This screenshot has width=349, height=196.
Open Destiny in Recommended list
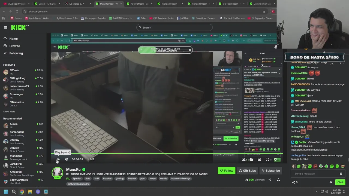23,142
